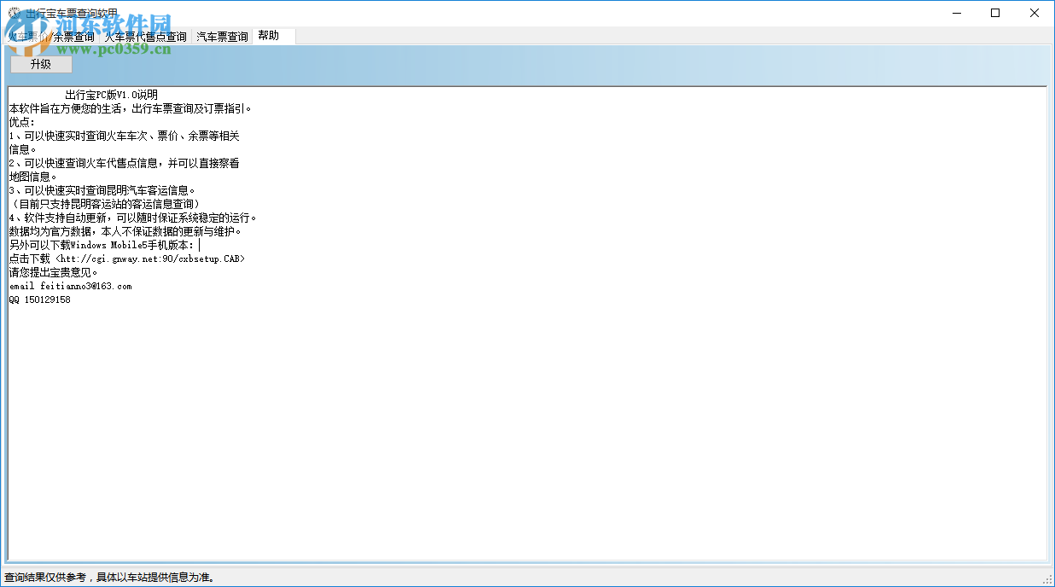Screen dimensions: 1055x587
Task: Click the download link text http://cgi.gnway.net:90/cxbsetup.CAB
Action: pos(150,259)
